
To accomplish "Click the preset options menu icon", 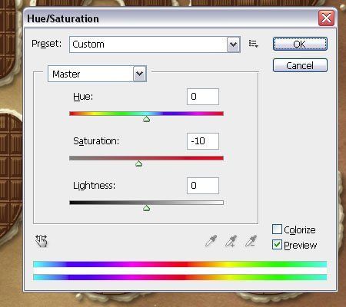I will coord(253,44).
